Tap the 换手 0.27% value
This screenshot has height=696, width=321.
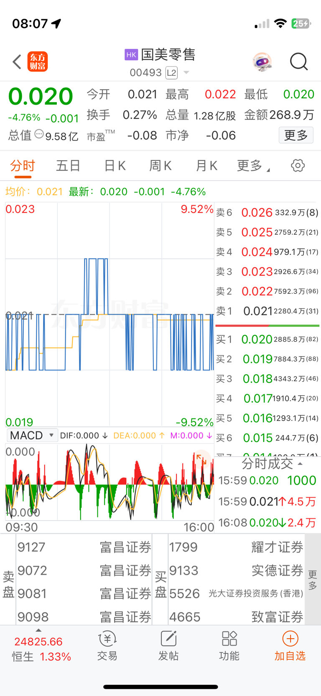click(140, 115)
